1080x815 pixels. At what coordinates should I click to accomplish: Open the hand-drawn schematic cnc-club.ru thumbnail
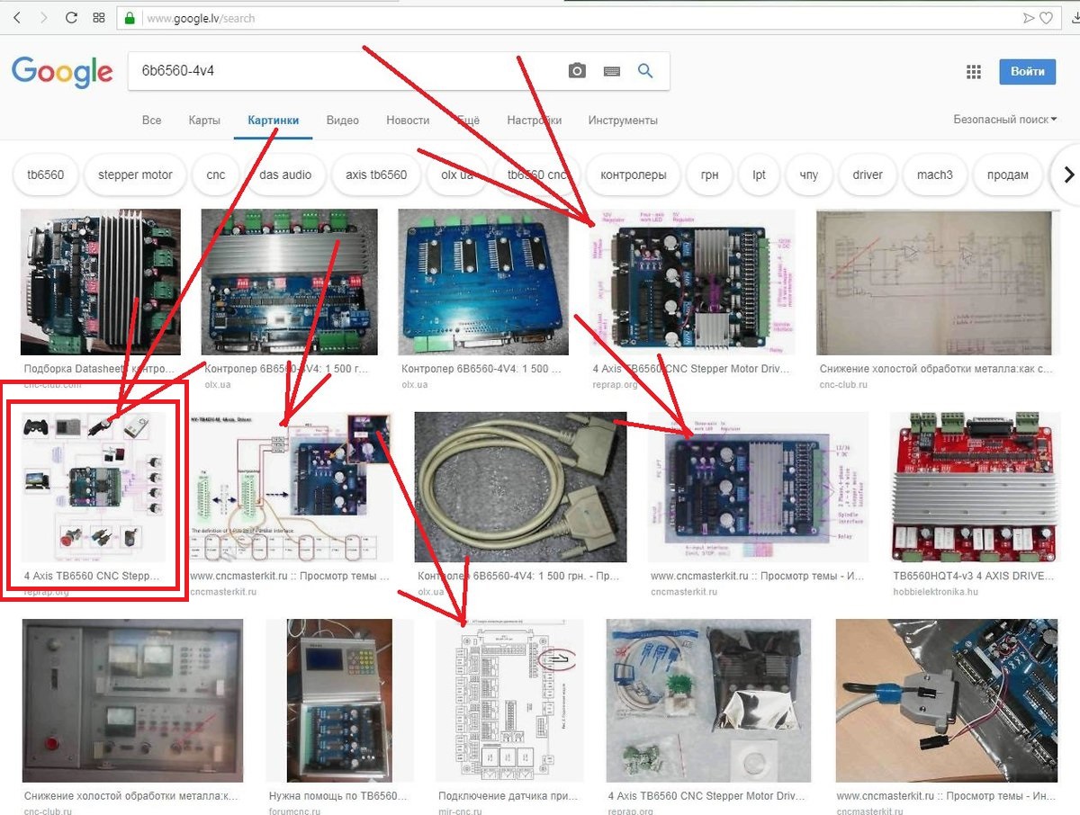tap(934, 282)
